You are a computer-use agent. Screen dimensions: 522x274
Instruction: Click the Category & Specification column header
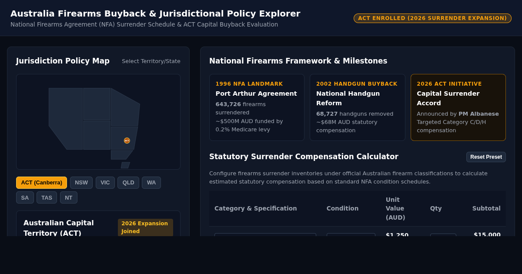pos(256,208)
